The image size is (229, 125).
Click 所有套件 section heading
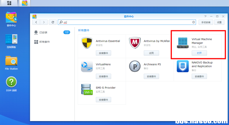pyautogui.click(x=83, y=30)
